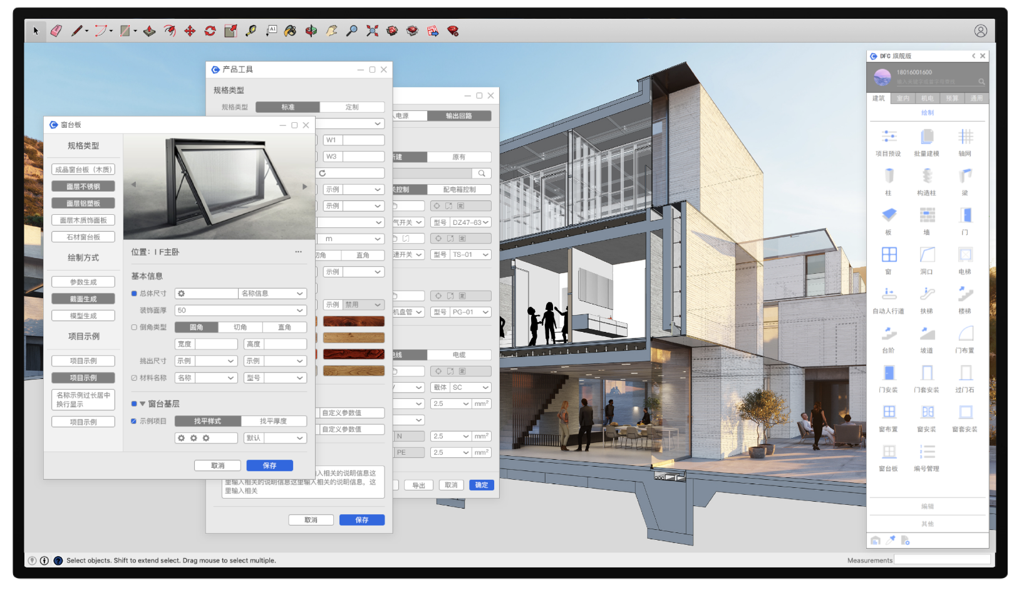Click the Zoom Extents tool

click(372, 31)
